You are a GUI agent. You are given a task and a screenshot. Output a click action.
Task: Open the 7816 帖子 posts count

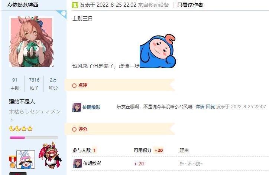34,84
